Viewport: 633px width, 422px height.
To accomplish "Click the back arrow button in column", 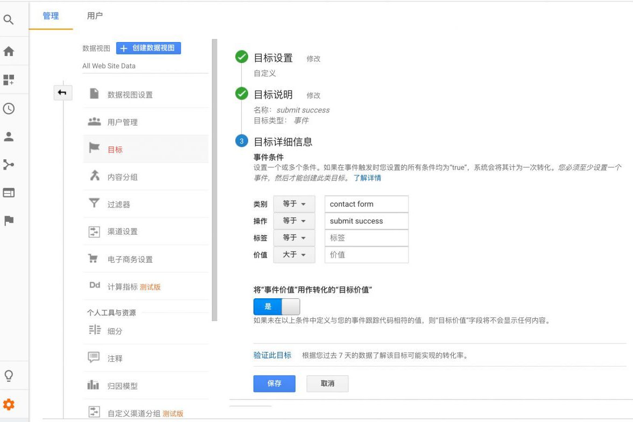I will click(x=62, y=93).
